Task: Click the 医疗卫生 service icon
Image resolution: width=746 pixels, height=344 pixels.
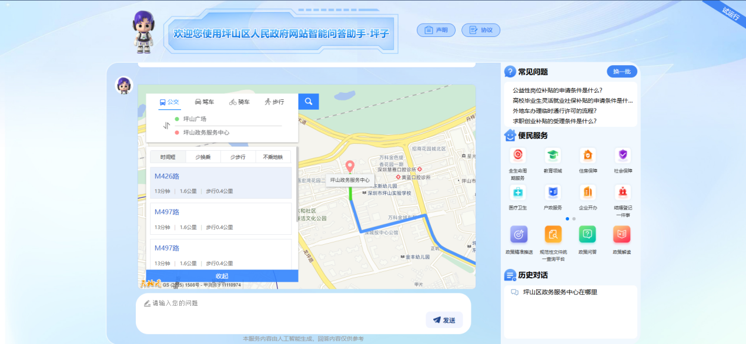Action: coord(518,193)
